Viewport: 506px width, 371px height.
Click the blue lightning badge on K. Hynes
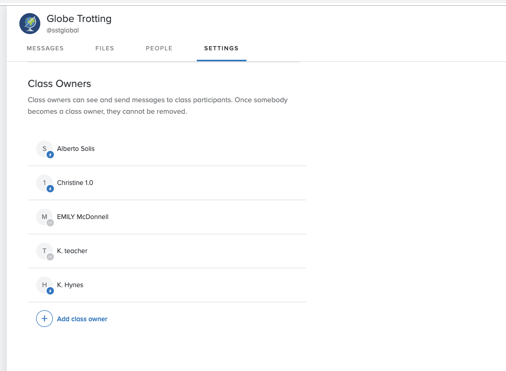(50, 291)
